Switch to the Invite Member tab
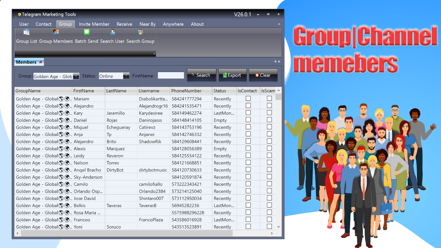The height and width of the screenshot is (248, 441). (94, 24)
